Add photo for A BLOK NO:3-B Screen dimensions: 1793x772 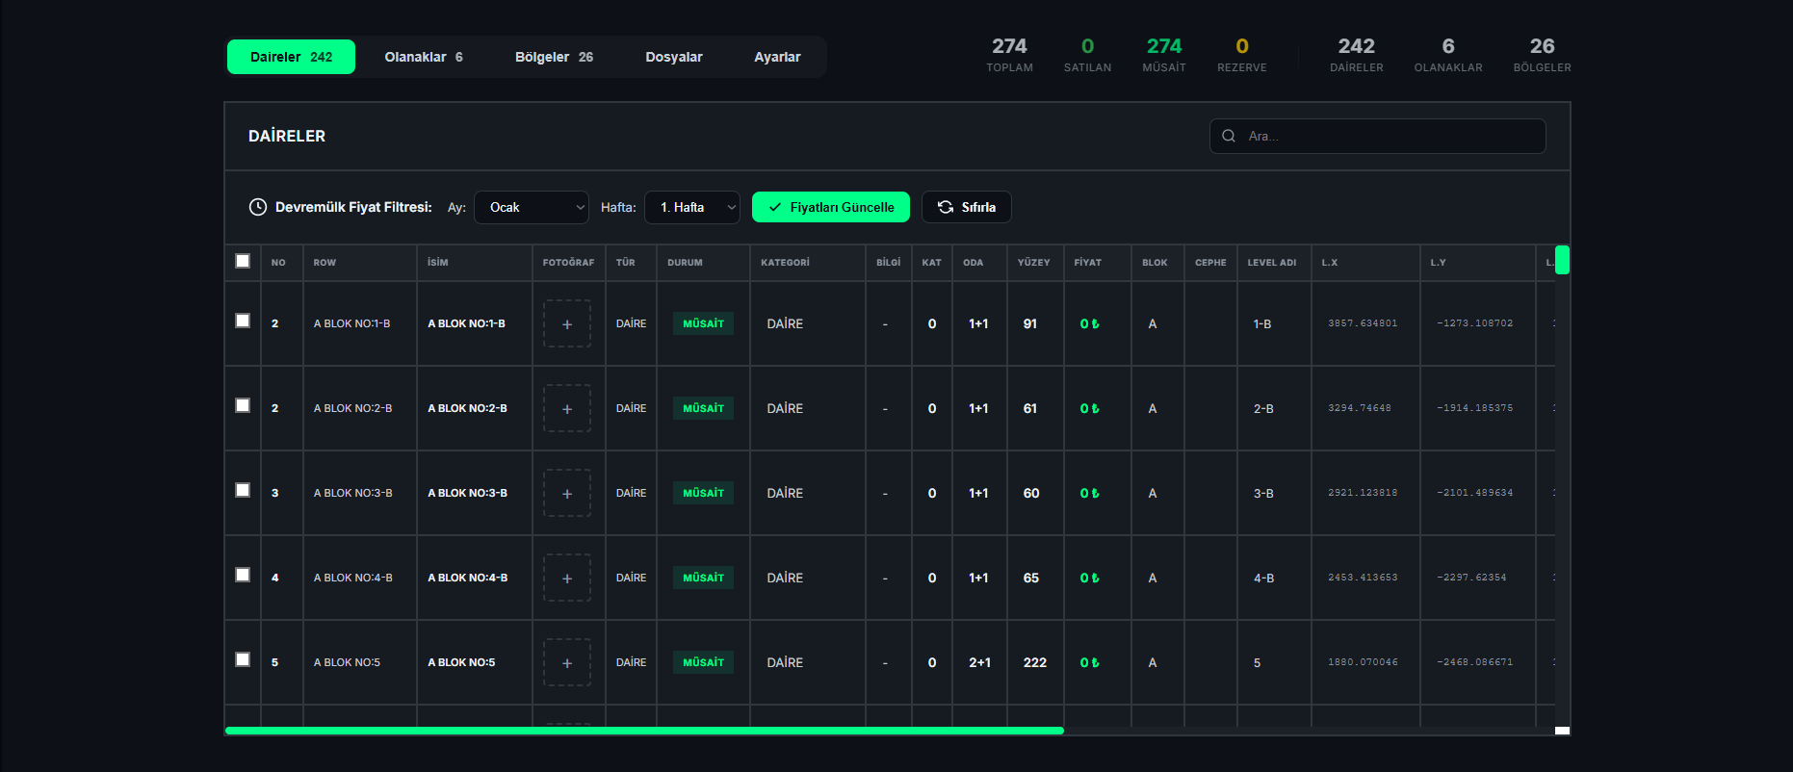(x=567, y=494)
